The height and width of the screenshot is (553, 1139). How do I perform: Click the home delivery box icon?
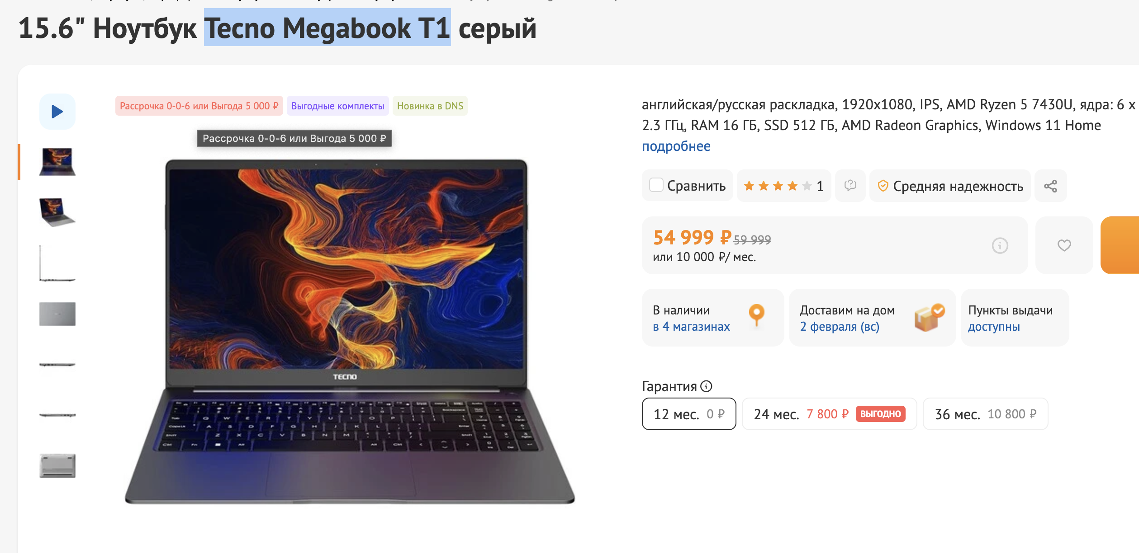[929, 318]
